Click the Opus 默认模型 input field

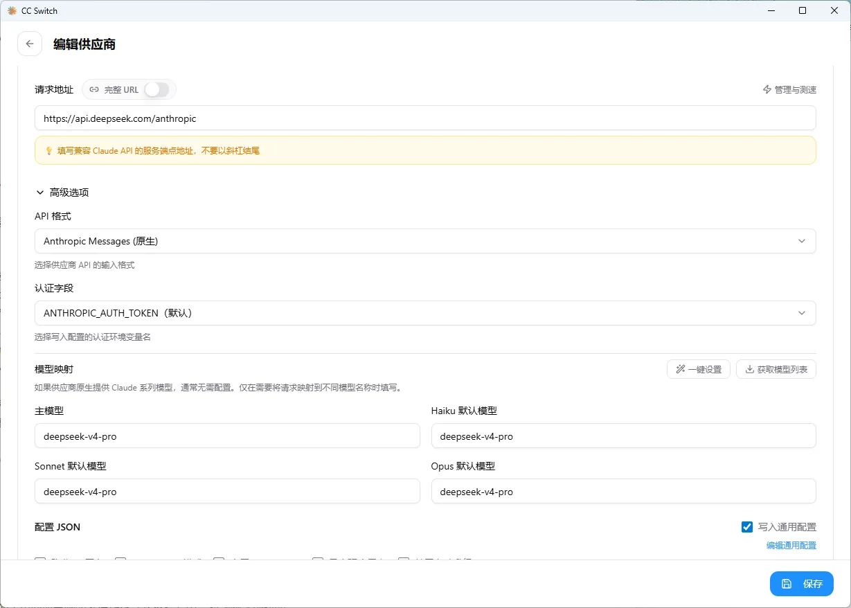[x=624, y=491]
